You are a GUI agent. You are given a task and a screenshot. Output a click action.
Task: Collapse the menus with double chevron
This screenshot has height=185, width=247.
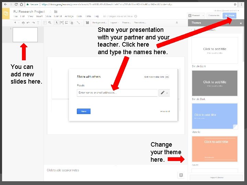[177, 23]
